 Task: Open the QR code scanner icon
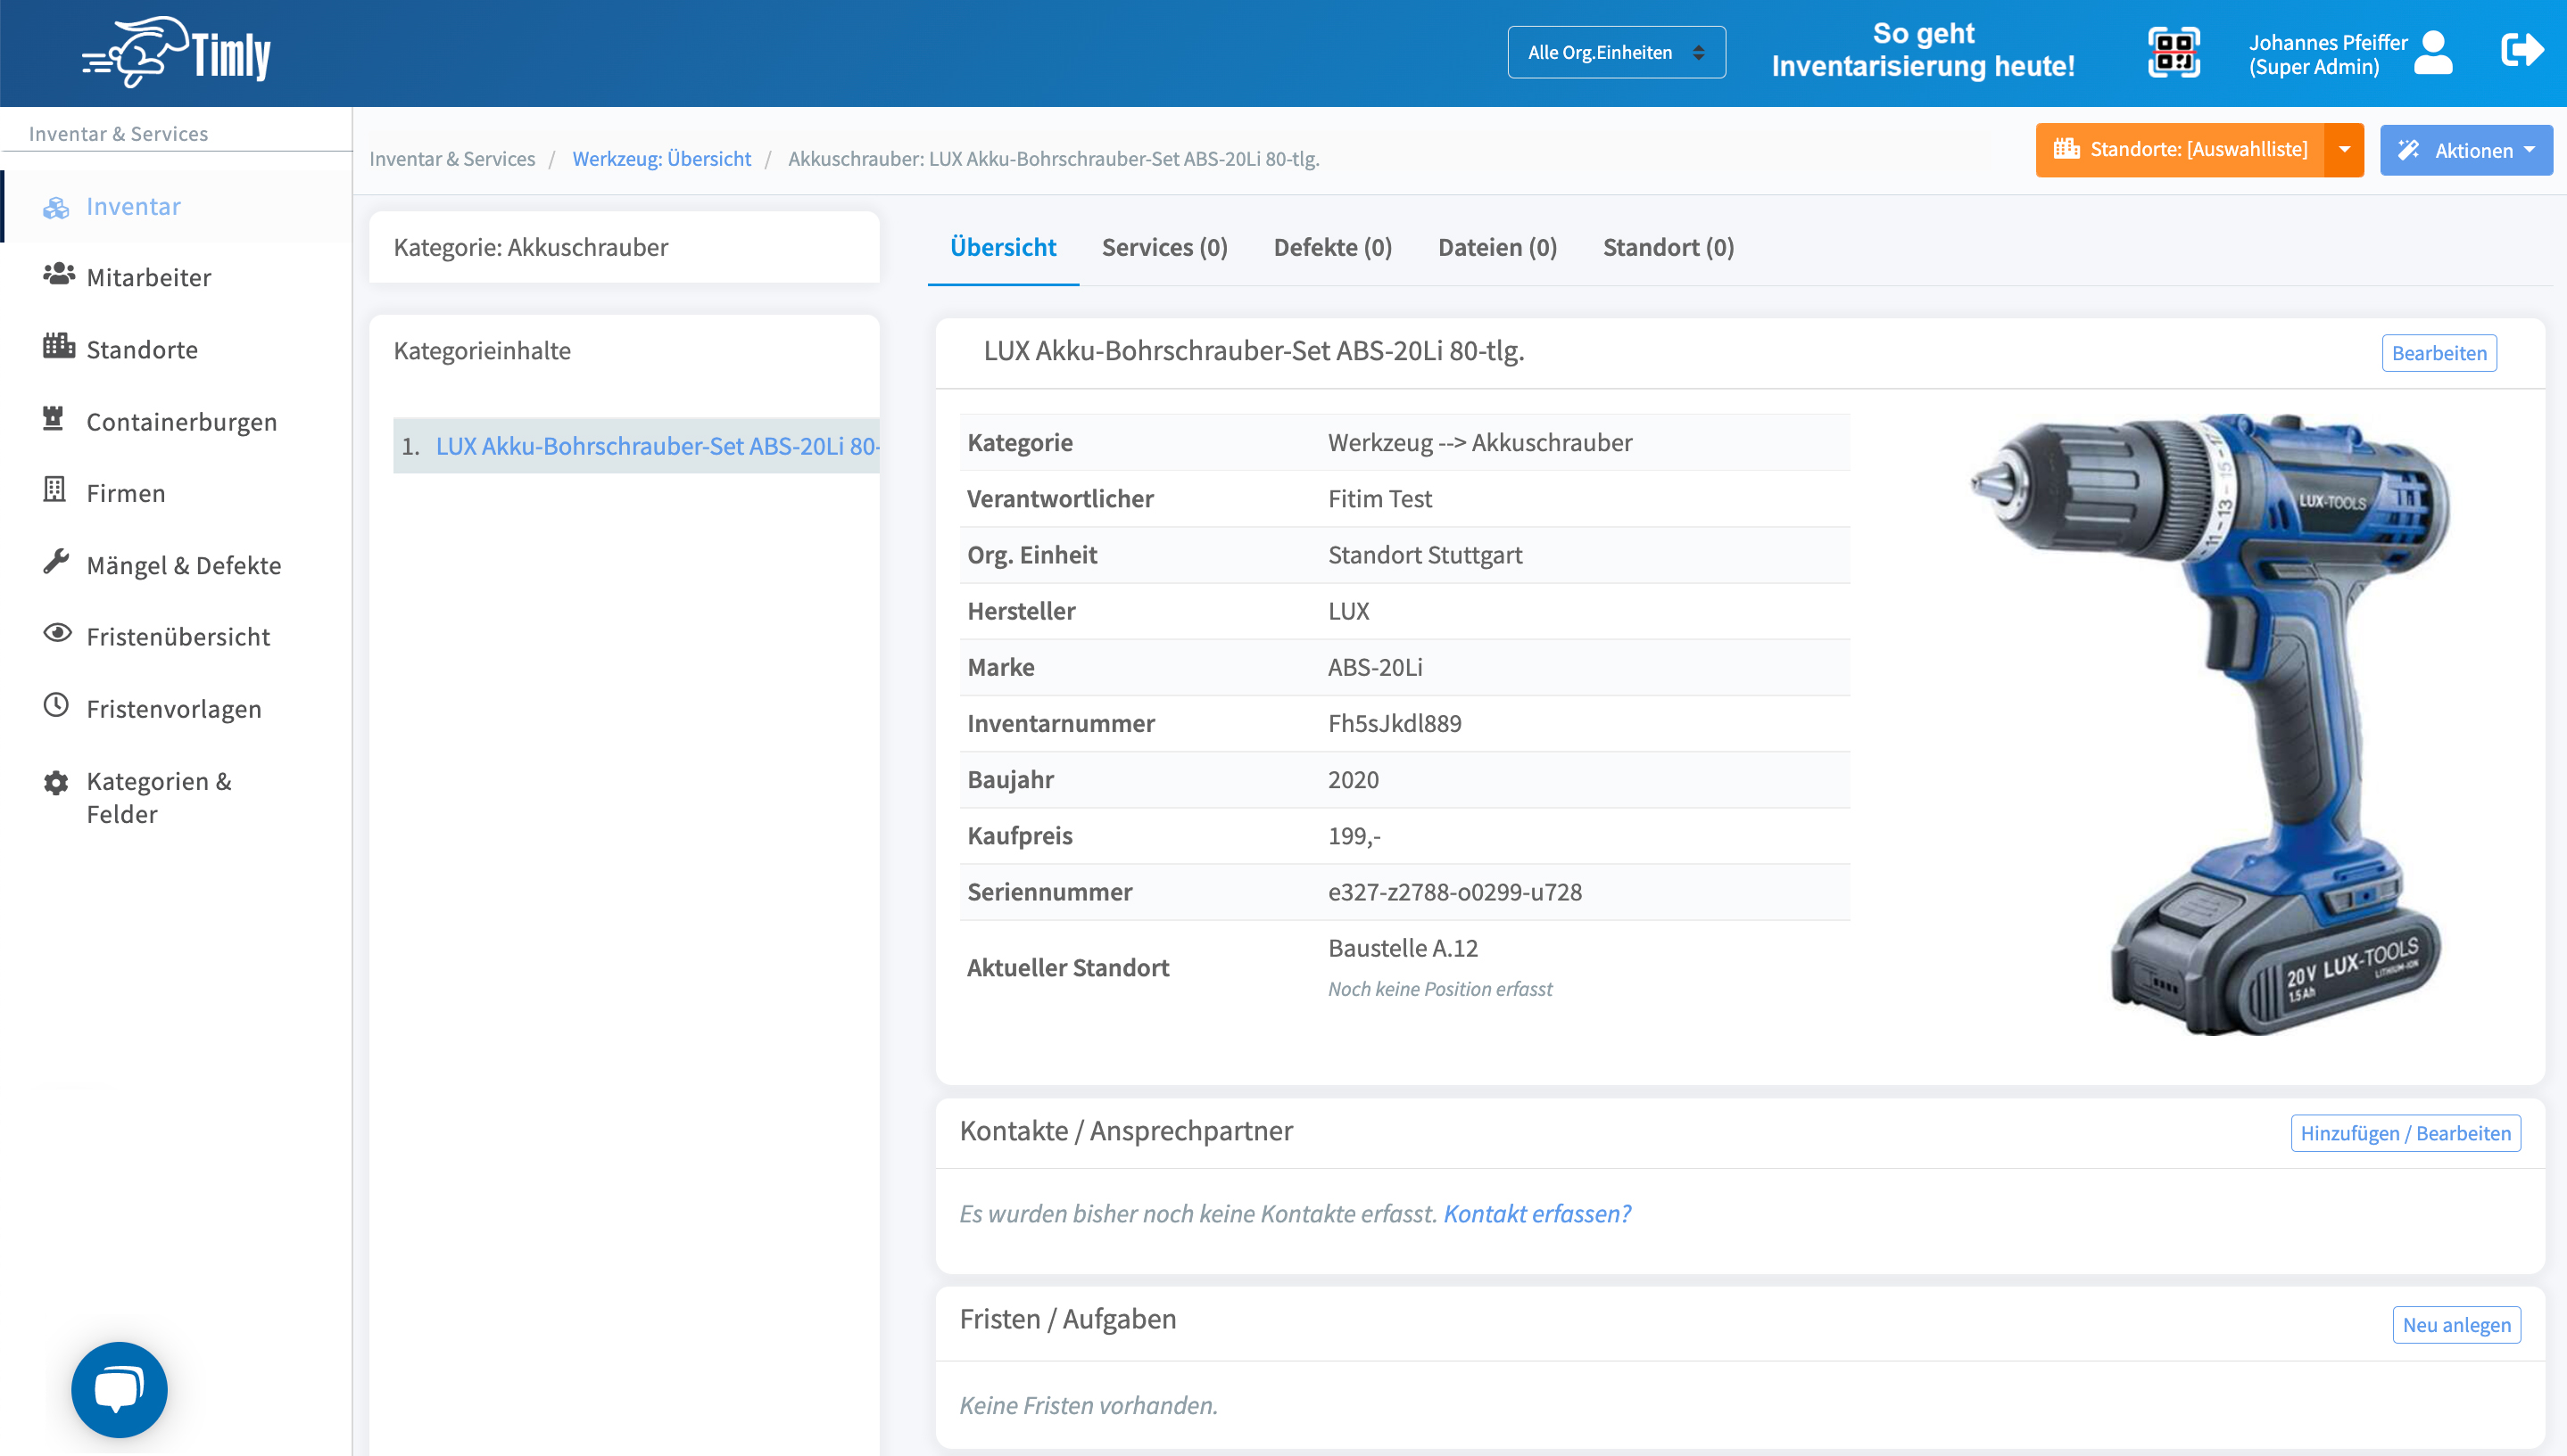[2173, 52]
